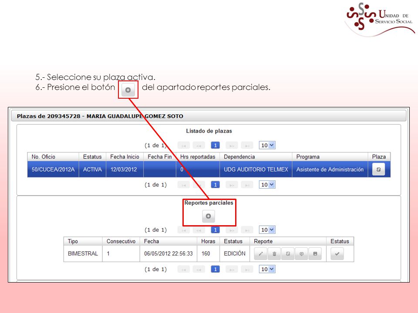Click the Horas column header
The image size is (418, 313).
pos(208,241)
